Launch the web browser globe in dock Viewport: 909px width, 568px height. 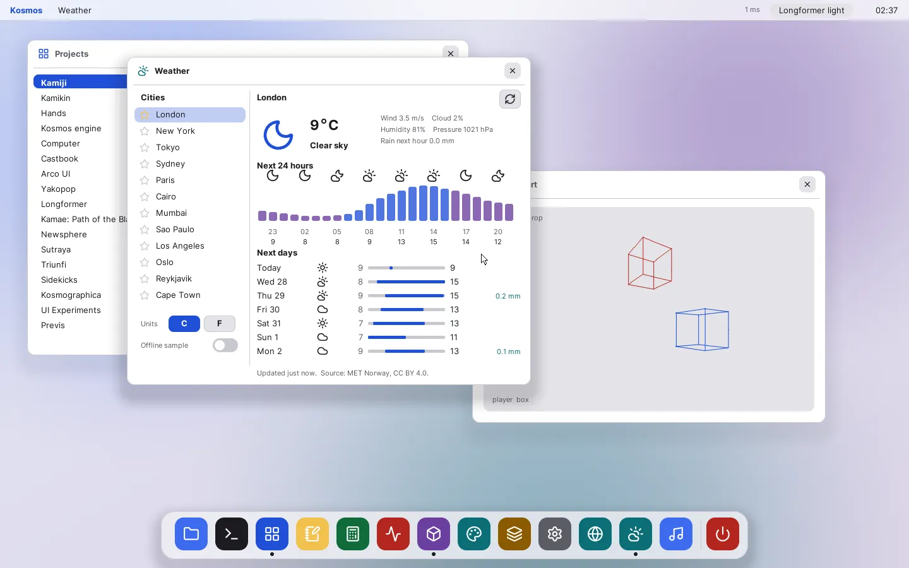point(595,534)
